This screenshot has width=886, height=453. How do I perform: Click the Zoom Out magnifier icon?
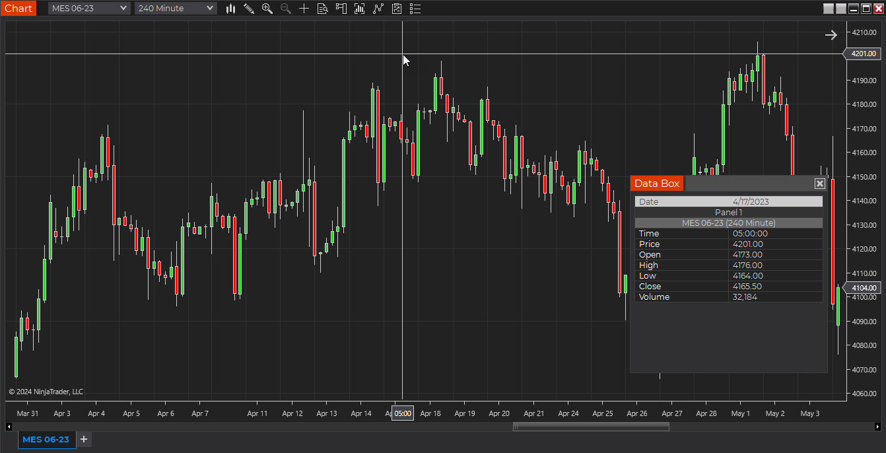point(286,9)
